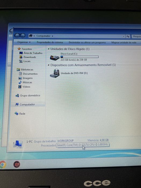Select Área de Trabalho in sidebar
Screen dimensions: 141x188
click(x=33, y=53)
